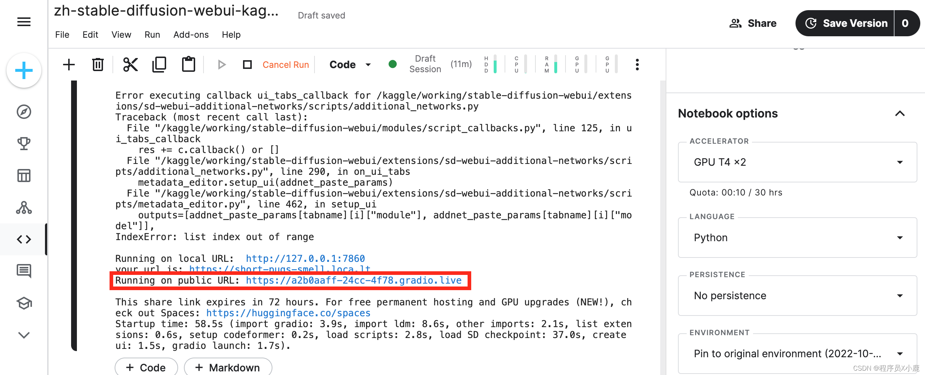Open the navigation hamburger menu

(23, 22)
